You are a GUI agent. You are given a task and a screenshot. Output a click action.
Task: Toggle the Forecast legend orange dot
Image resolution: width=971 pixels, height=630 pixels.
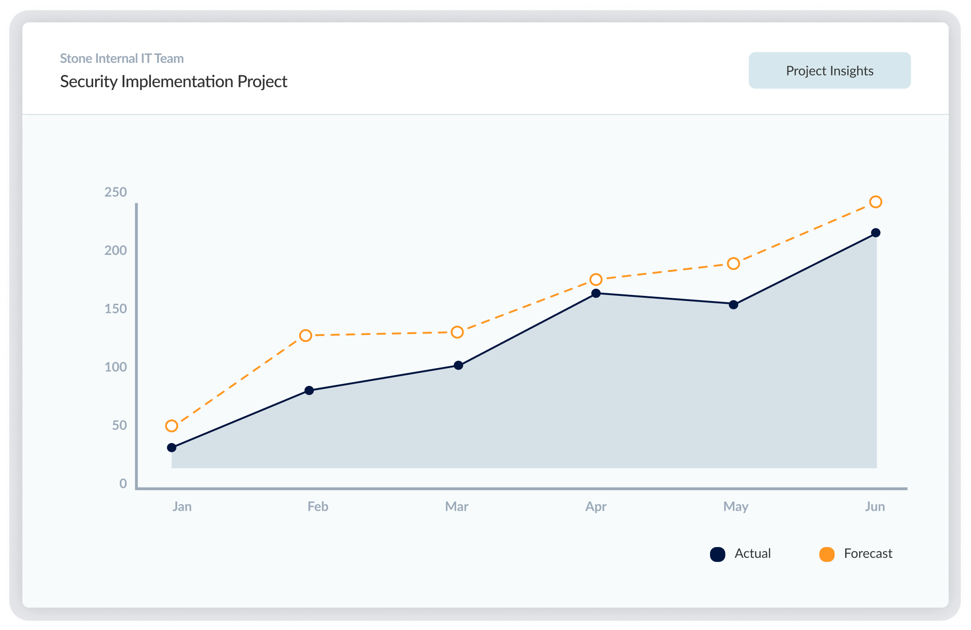[827, 554]
